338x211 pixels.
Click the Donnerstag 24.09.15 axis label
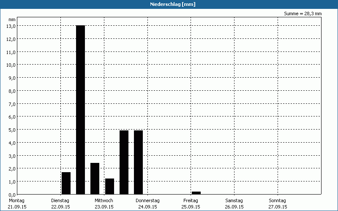click(x=147, y=204)
